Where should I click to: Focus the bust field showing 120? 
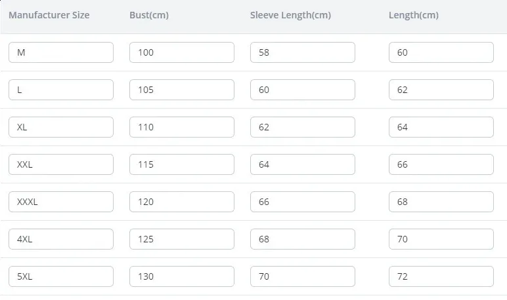pos(182,202)
